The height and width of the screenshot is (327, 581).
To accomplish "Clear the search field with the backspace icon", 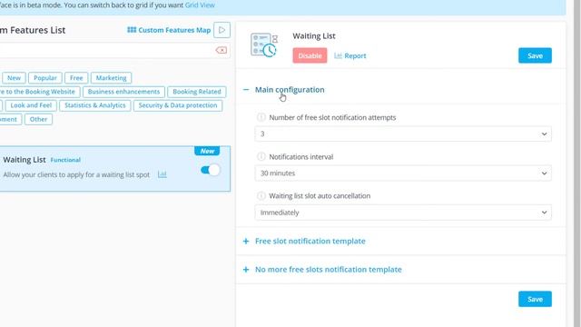I will 222,50.
